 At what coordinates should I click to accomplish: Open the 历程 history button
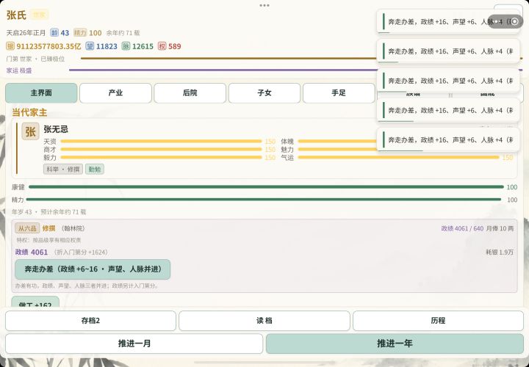point(438,321)
